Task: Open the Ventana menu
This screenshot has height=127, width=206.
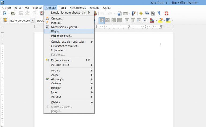Action: [x=94, y=8]
